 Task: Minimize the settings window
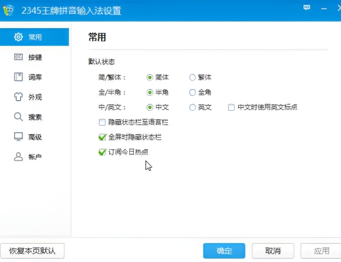(x=324, y=9)
